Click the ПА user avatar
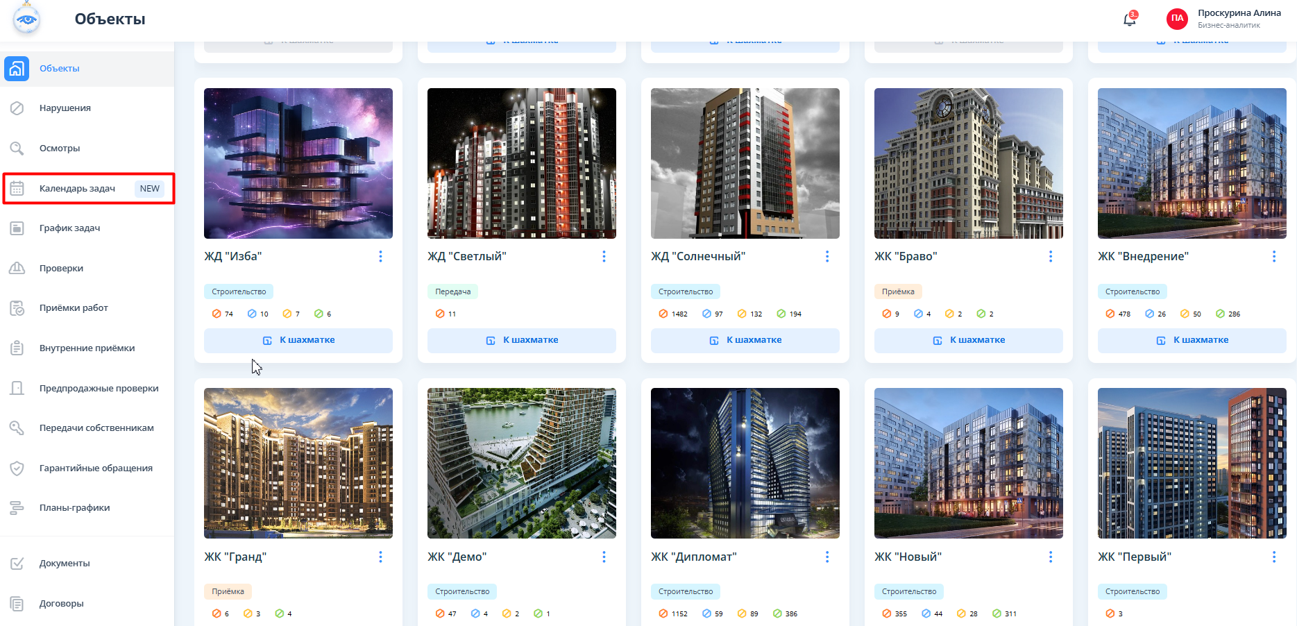Viewport: 1297px width, 626px height. [1177, 19]
